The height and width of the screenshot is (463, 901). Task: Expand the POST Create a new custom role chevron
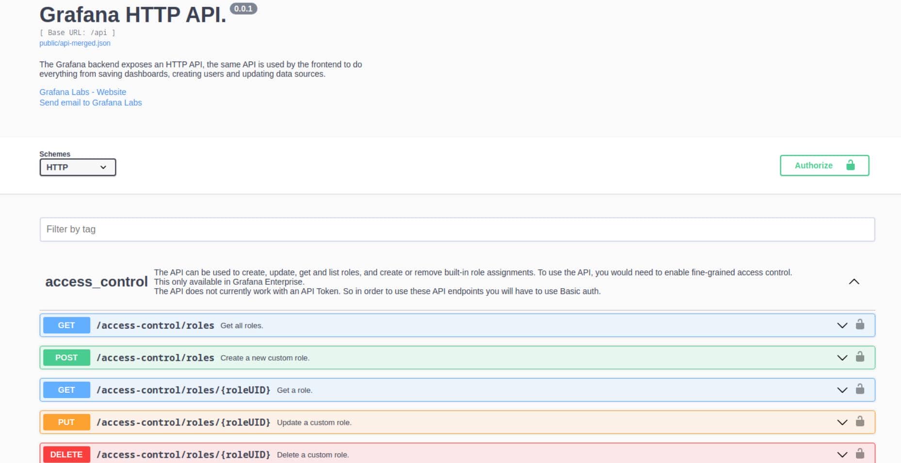click(x=842, y=358)
